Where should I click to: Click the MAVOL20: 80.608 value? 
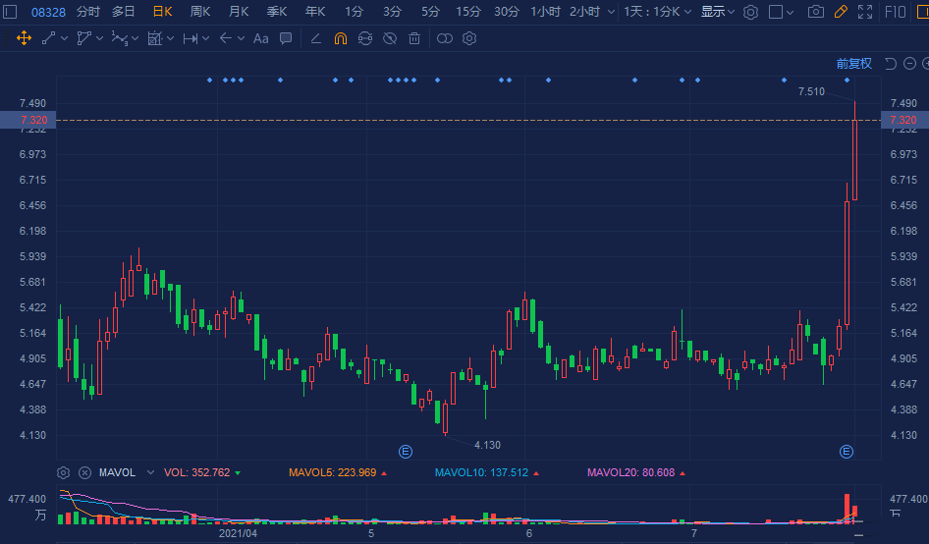(631, 472)
